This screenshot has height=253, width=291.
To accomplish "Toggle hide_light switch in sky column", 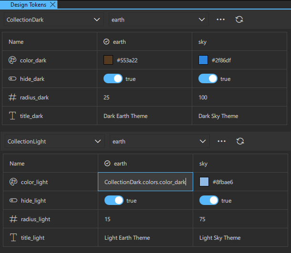I will pos(209,201).
